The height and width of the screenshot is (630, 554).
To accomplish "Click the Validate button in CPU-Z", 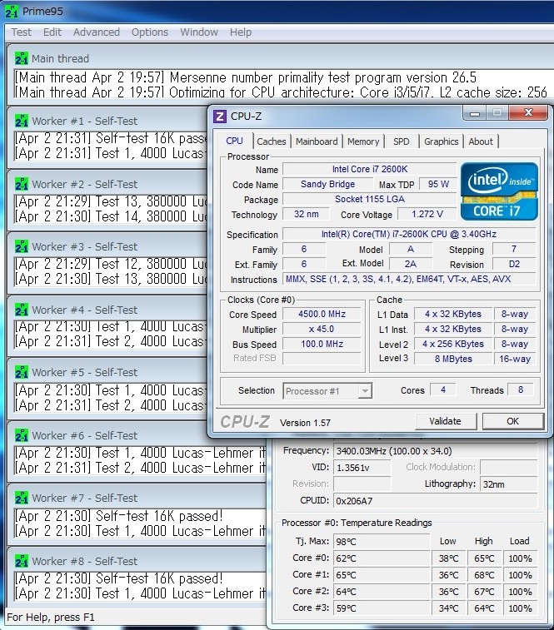I will click(445, 421).
